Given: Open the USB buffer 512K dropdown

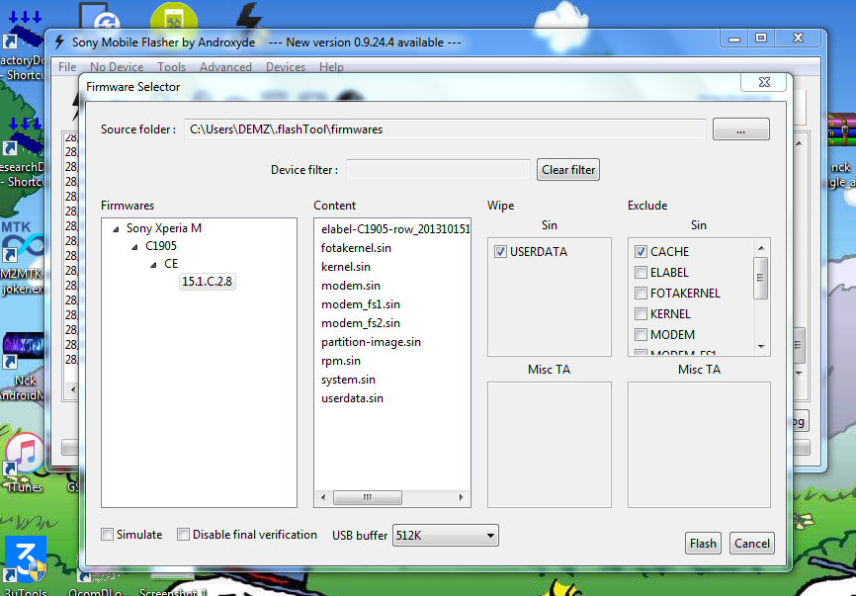Looking at the screenshot, I should (x=446, y=536).
